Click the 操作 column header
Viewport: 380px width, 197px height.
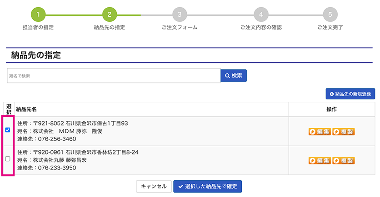331,110
